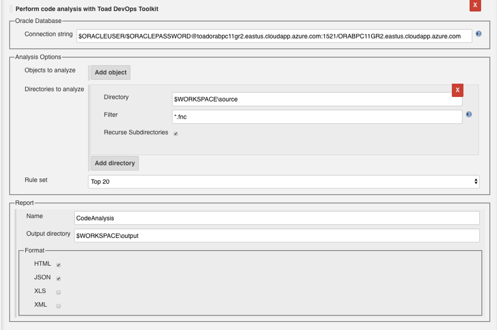Click the Report section heading

pyautogui.click(x=25, y=203)
